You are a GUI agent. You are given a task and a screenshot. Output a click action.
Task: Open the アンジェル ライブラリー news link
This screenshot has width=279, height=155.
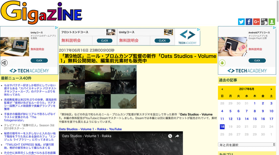pyautogui.click(x=30, y=136)
